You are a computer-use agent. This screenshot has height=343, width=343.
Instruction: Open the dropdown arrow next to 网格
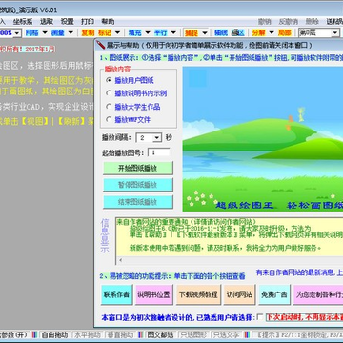(x=45, y=32)
